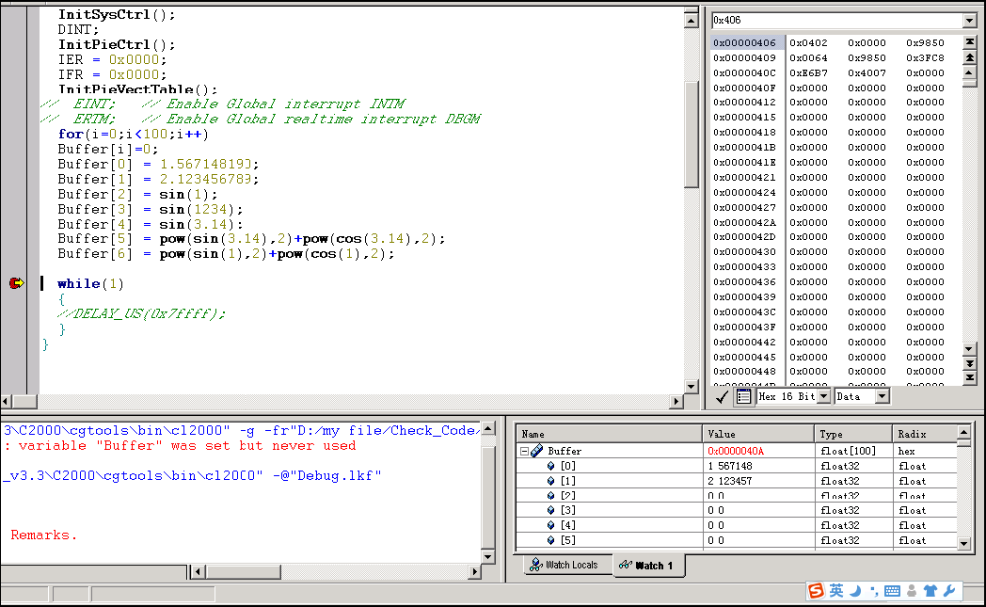This screenshot has width=986, height=607.
Task: Select the value 2.123457 of element [1]
Action: point(729,481)
